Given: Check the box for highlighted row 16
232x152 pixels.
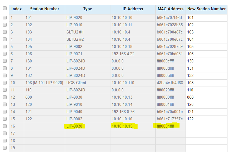Looking at the screenshot, I should 5,126.
